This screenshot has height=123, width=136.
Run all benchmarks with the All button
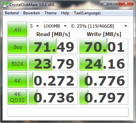coord(17,29)
